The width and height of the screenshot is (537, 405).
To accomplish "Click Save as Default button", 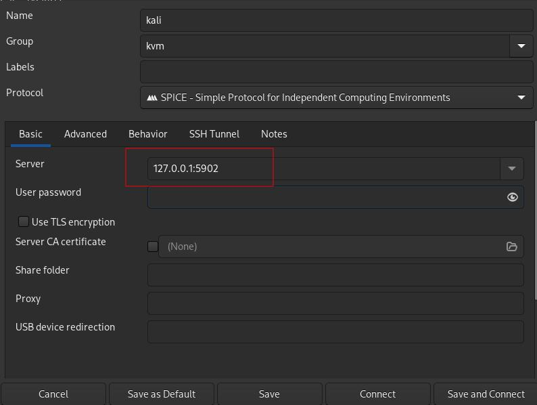I will (162, 394).
